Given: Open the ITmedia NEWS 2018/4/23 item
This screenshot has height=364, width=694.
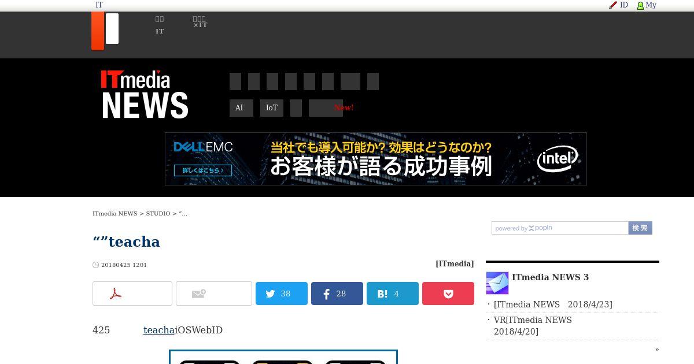Looking at the screenshot, I should (553, 304).
